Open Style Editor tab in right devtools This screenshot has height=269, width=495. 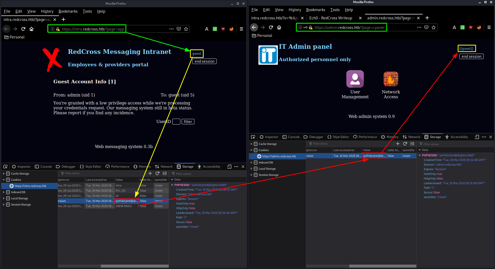pyautogui.click(x=338, y=137)
